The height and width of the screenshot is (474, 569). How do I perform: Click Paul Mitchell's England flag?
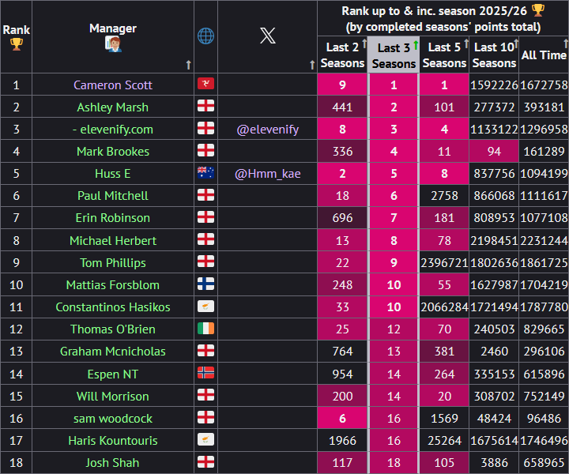205,195
